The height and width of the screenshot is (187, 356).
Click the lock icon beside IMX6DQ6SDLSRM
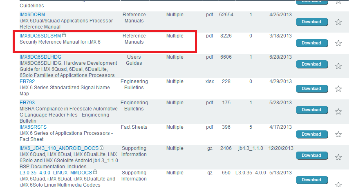coord(64,35)
